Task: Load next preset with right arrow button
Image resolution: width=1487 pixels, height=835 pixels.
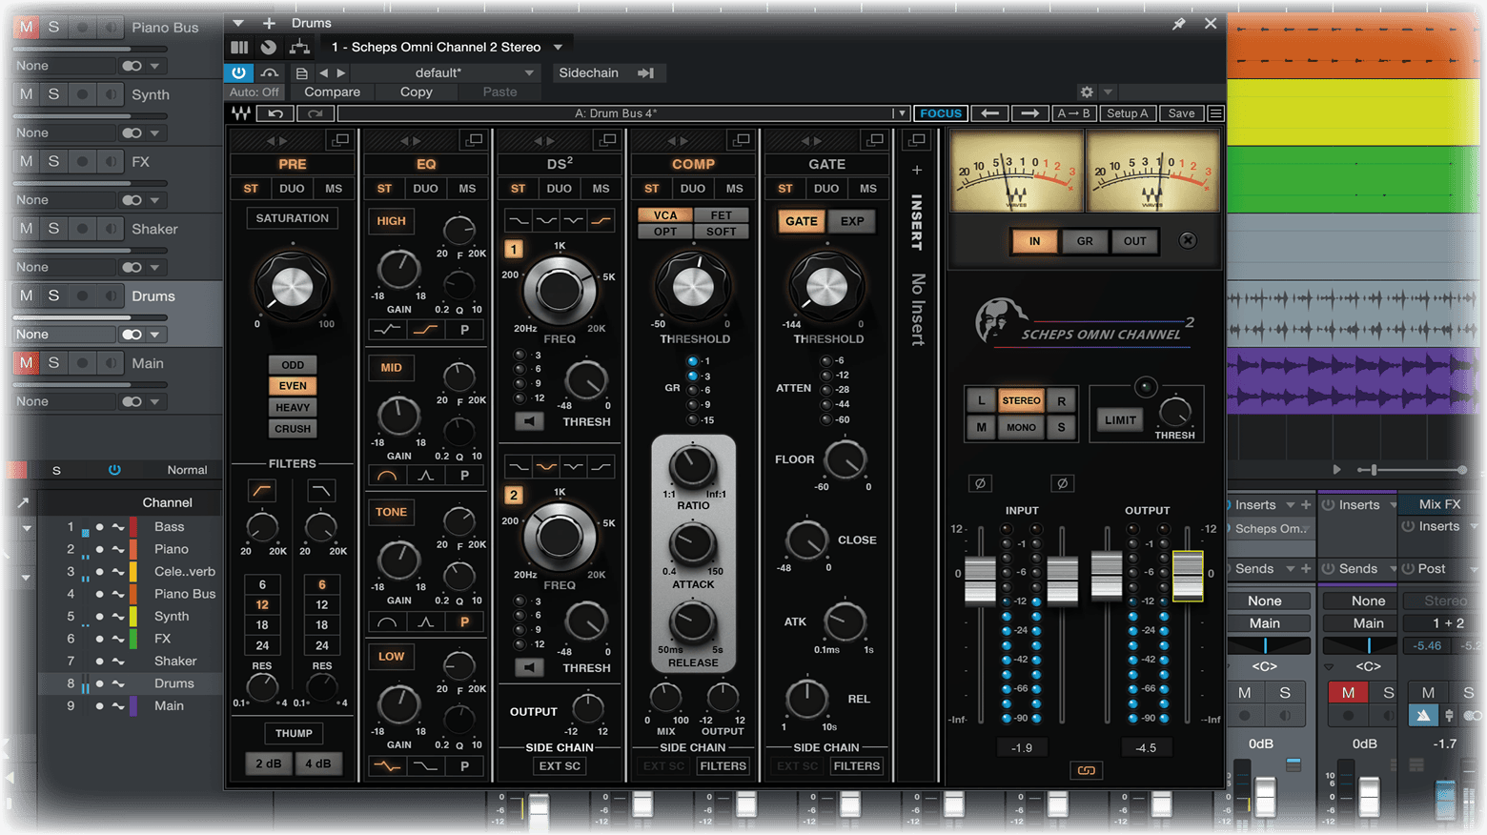Action: 1029,113
